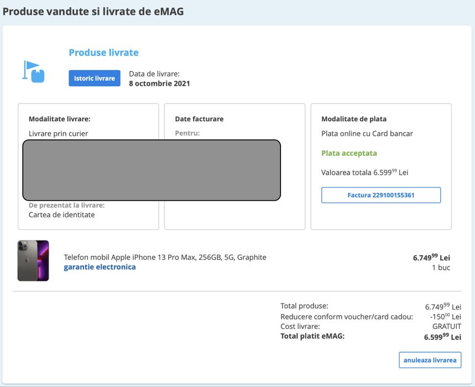Screen dimensions: 475x387
Task: Click the delivered package flag icon
Action: [34, 72]
